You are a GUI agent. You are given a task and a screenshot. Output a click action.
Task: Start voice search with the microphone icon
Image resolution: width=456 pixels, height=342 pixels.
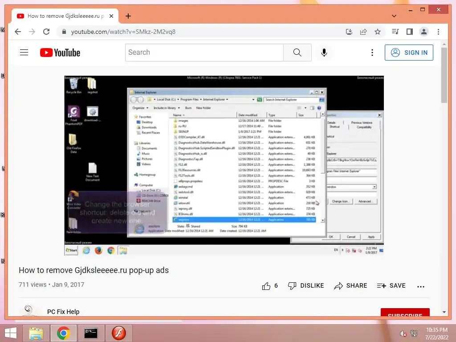click(324, 53)
